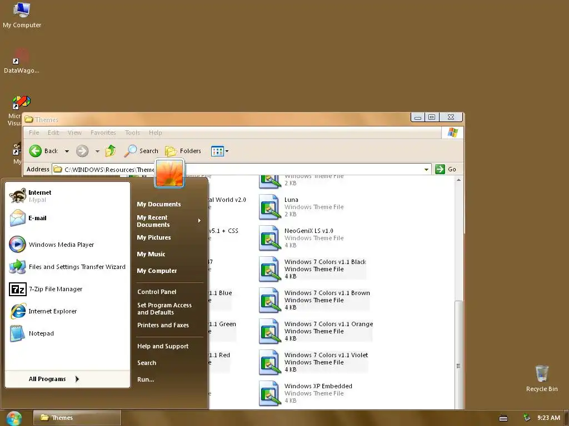This screenshot has height=426, width=569.
Task: Open the Edit menu
Action: pos(53,133)
